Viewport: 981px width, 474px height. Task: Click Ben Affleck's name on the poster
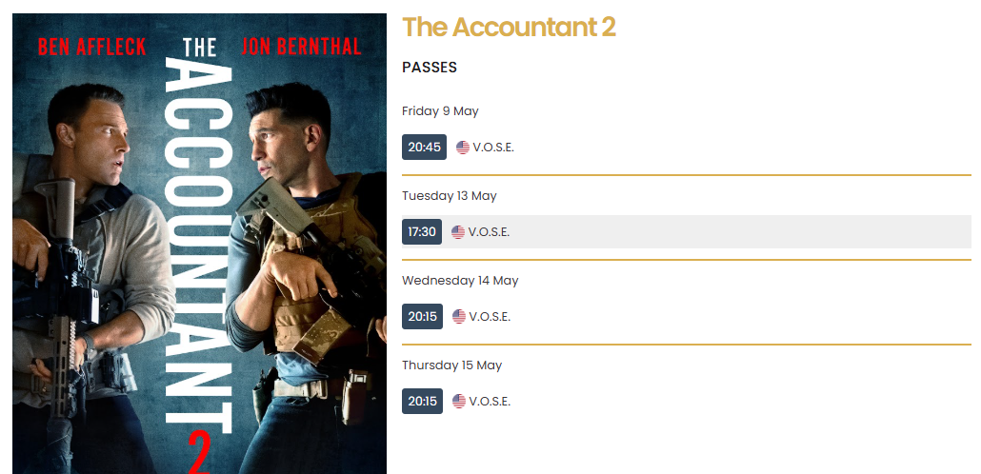[92, 47]
